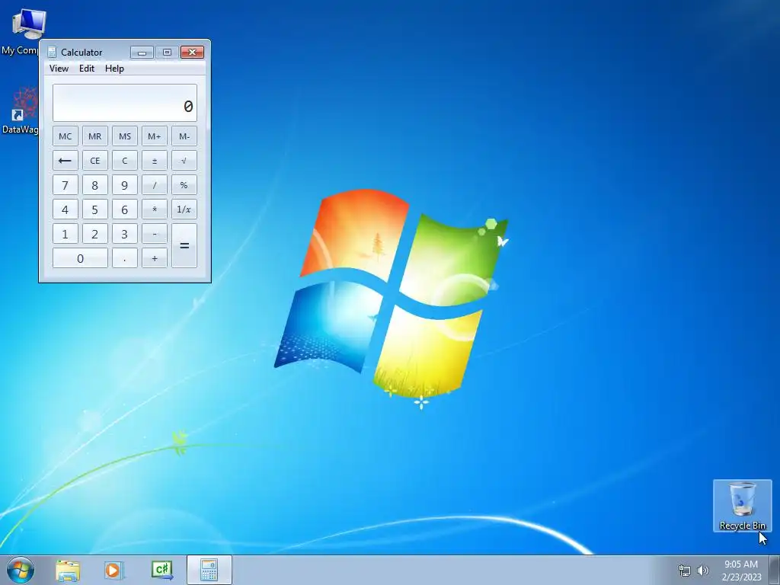780x585 pixels.
Task: Open Windows Media Player from taskbar
Action: (x=114, y=571)
